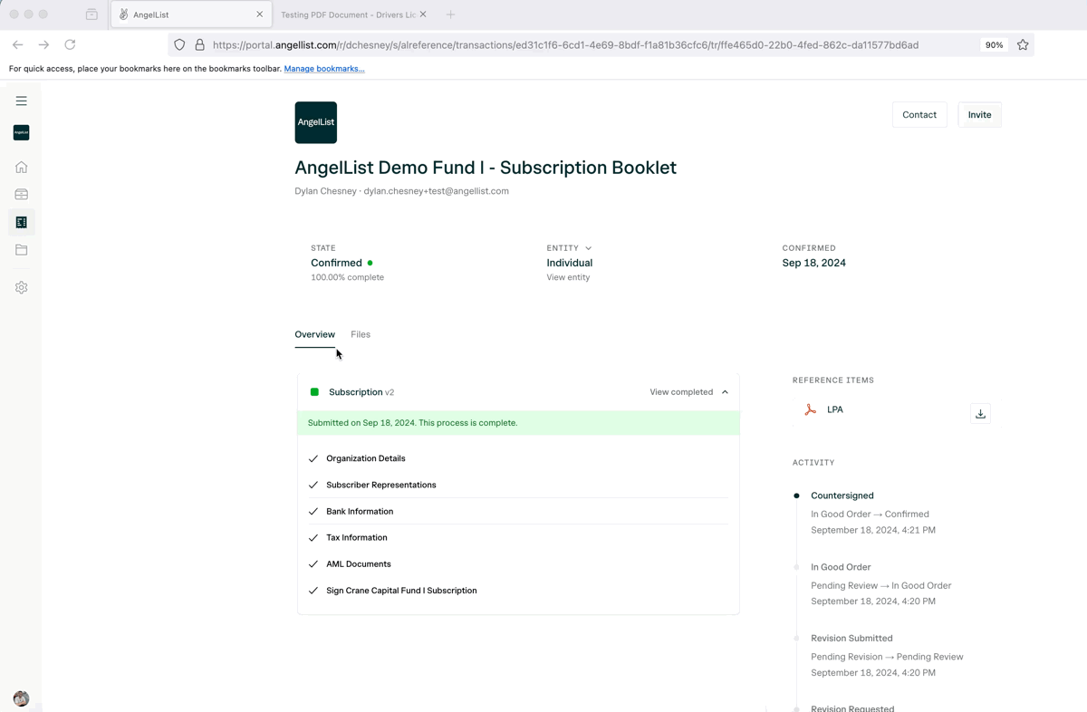Click the LPA PDF icon
1087x712 pixels.
point(810,409)
